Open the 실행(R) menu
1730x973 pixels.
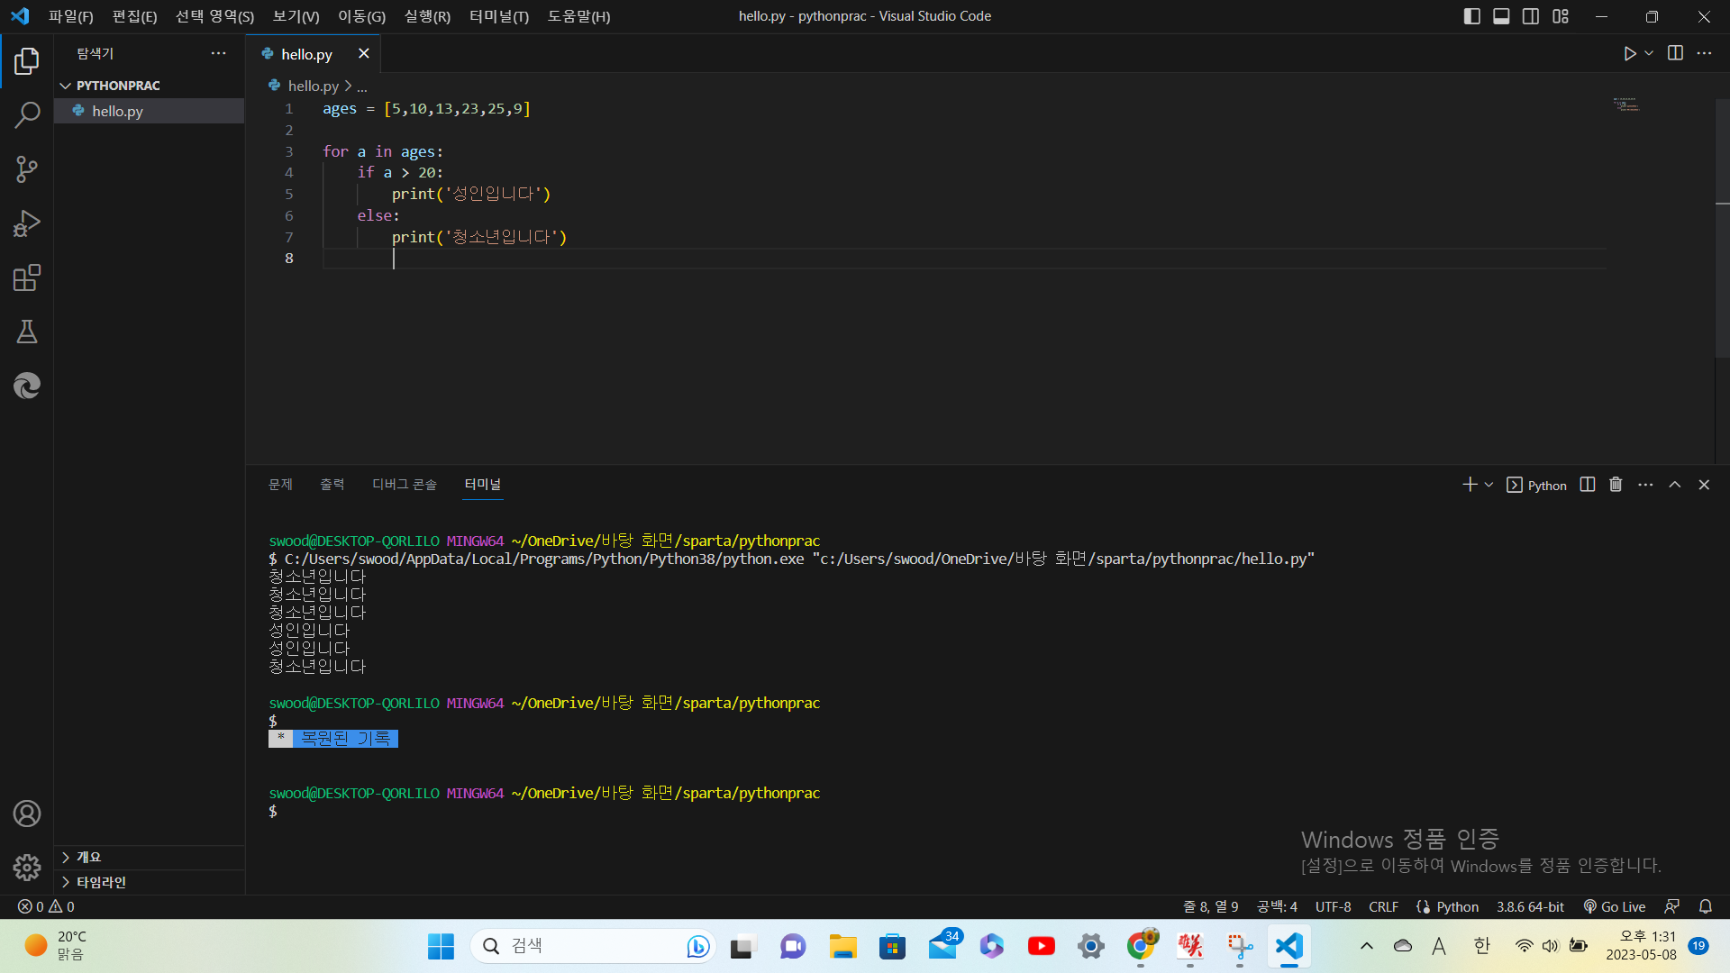click(427, 16)
